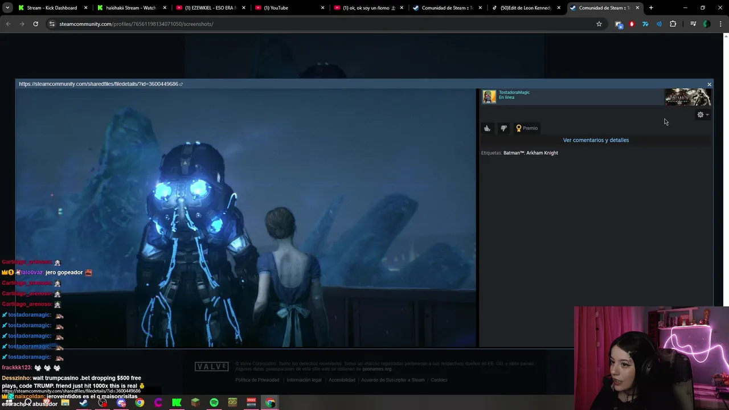
Task: Click chat username frackkk123
Action: 17,368
